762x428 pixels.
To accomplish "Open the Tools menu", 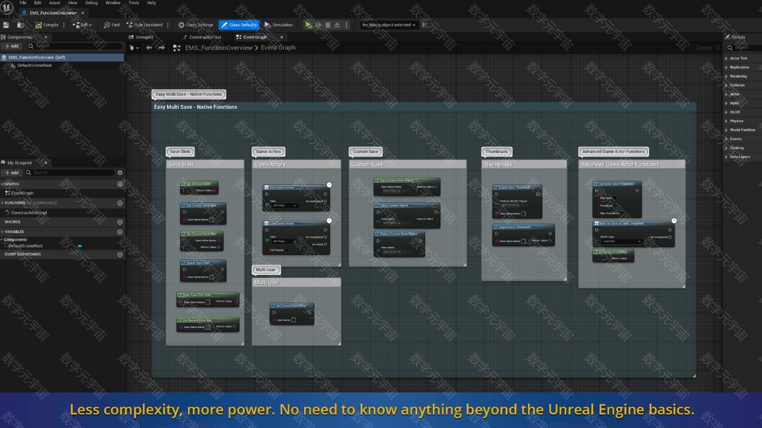I will coord(134,3).
